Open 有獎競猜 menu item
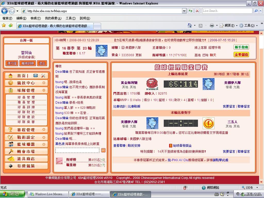The image size is (264, 198). (x=27, y=166)
